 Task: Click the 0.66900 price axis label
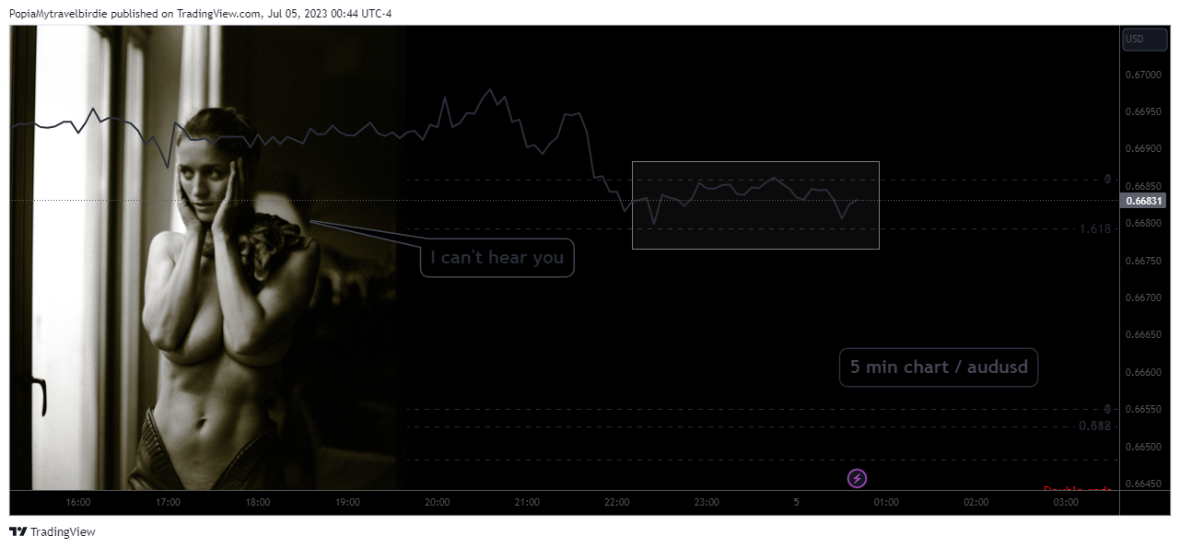click(x=1145, y=148)
